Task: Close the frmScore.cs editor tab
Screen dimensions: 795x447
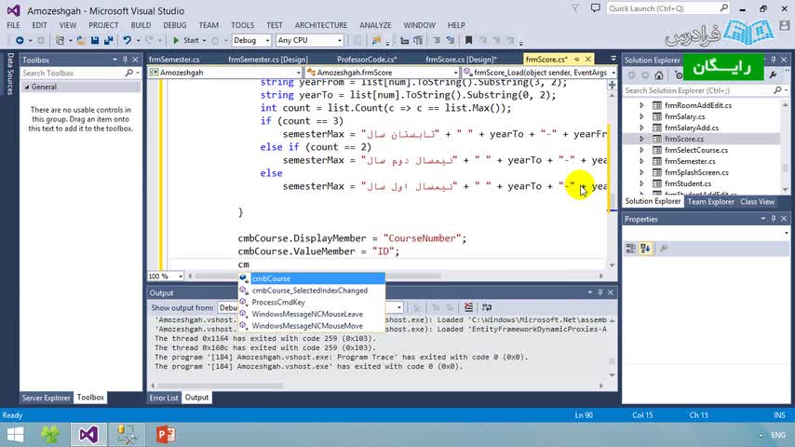Action: 588,60
